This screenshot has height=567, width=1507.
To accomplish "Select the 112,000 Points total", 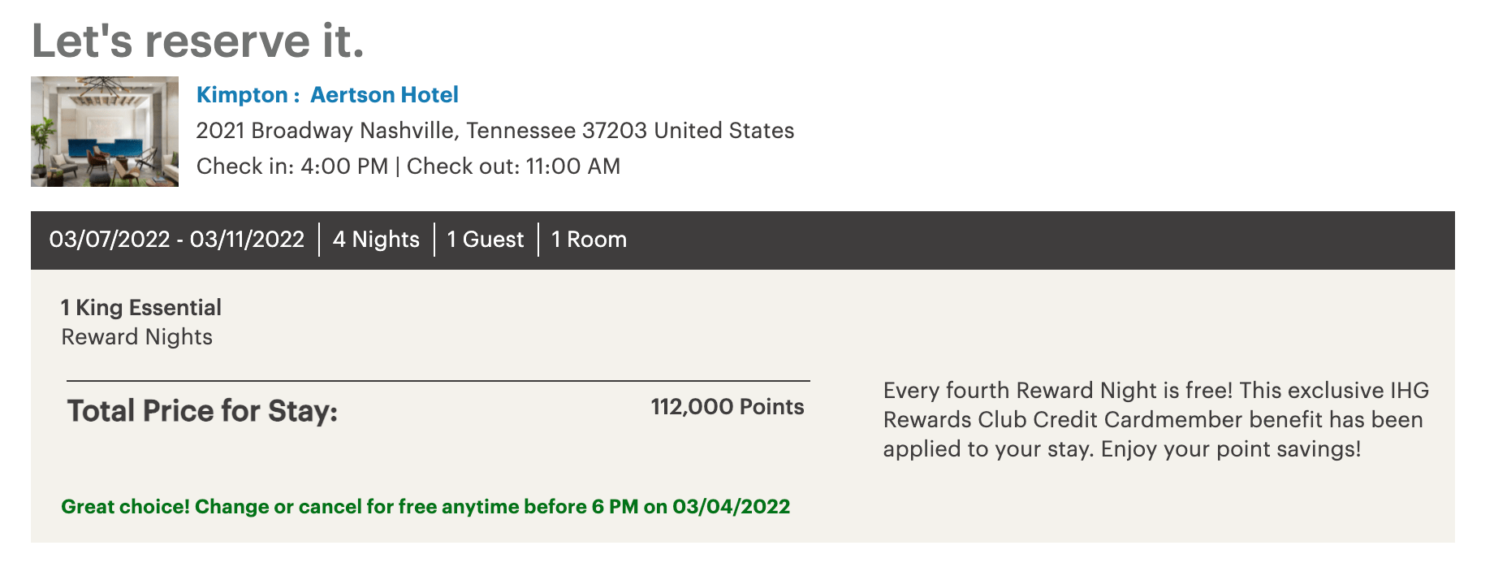I will click(726, 406).
